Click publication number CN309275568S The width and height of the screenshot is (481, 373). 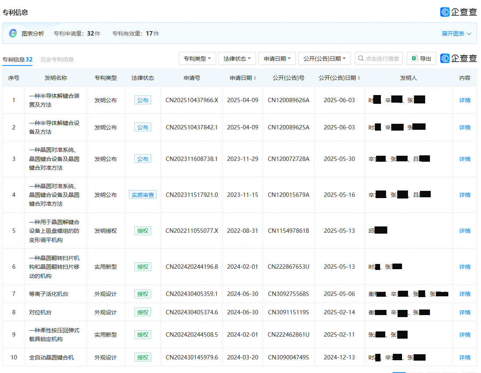point(288,294)
